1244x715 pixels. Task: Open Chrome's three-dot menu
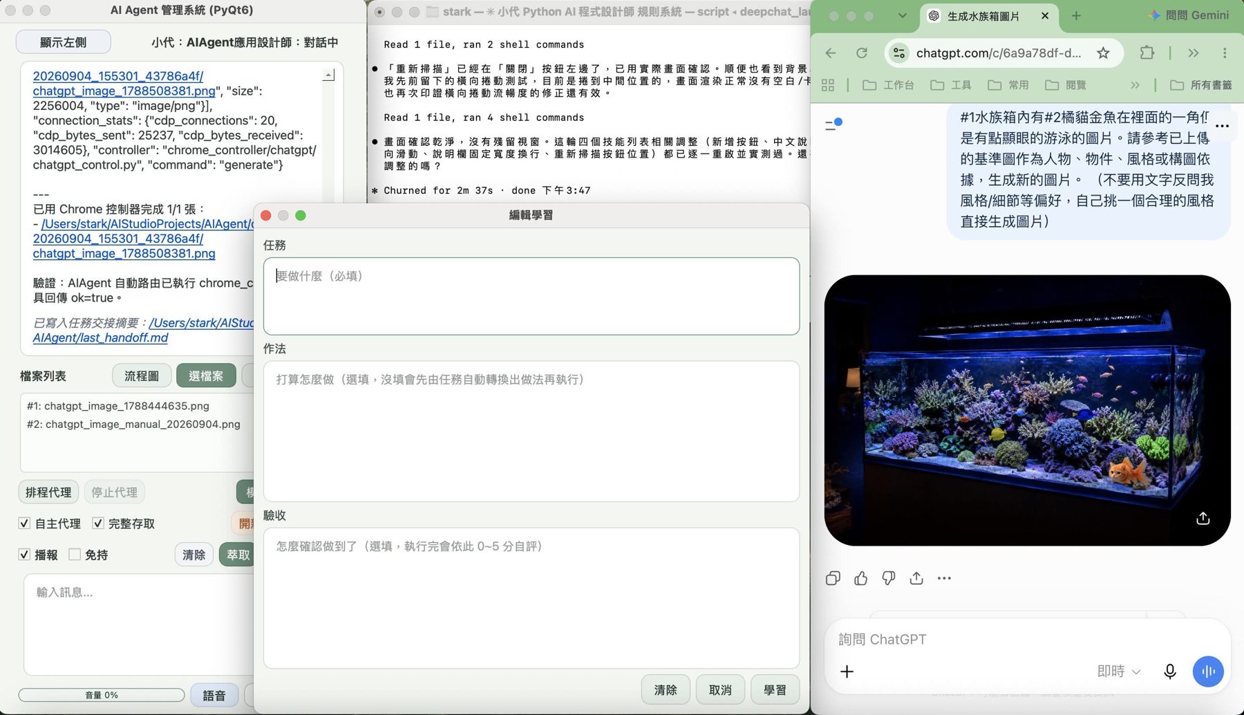1225,53
